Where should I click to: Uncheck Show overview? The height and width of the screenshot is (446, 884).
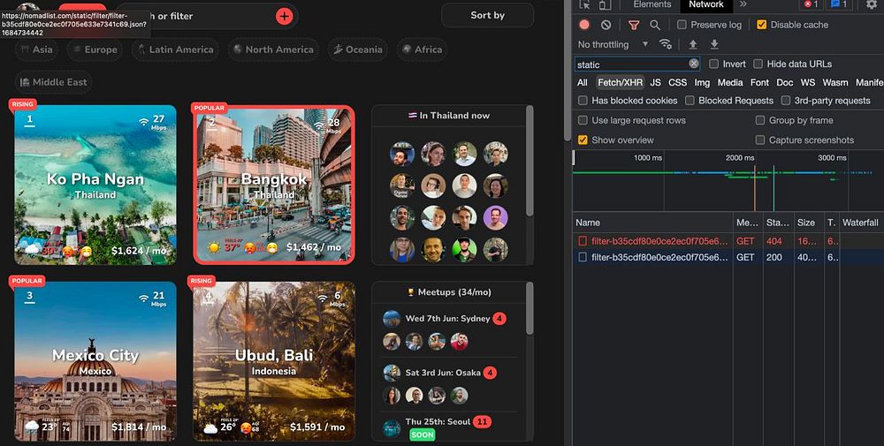pyautogui.click(x=583, y=140)
